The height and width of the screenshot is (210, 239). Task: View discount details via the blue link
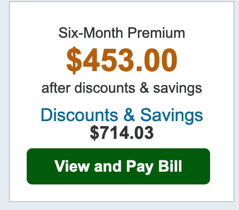(x=122, y=115)
